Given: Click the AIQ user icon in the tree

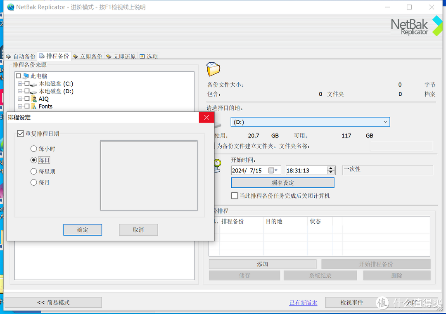Looking at the screenshot, I should [x=34, y=98].
